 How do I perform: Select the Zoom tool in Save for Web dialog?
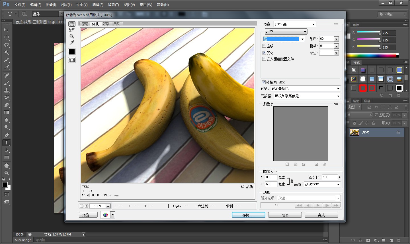(72, 36)
